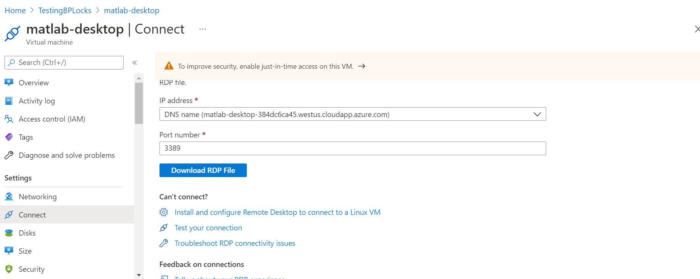700x279 pixels.
Task: Click the Connect plug icon in sidebar
Action: click(9, 215)
